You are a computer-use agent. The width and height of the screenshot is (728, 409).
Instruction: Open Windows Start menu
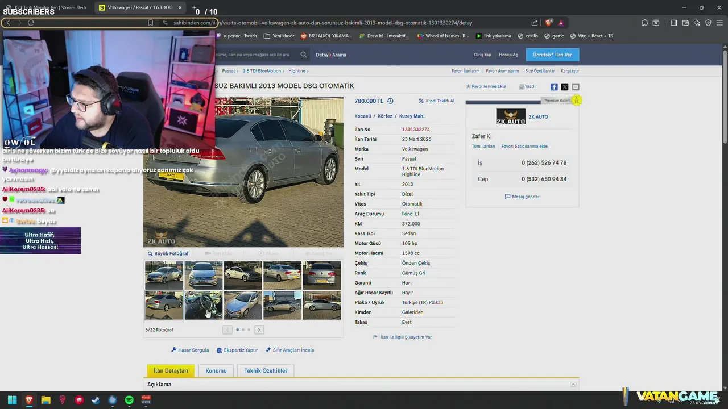(12, 400)
